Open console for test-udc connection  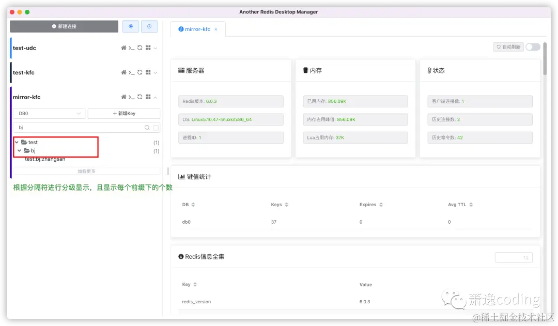[132, 48]
